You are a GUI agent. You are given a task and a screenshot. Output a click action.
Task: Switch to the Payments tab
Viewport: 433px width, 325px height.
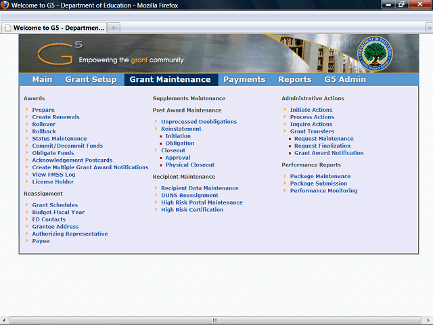pos(244,80)
